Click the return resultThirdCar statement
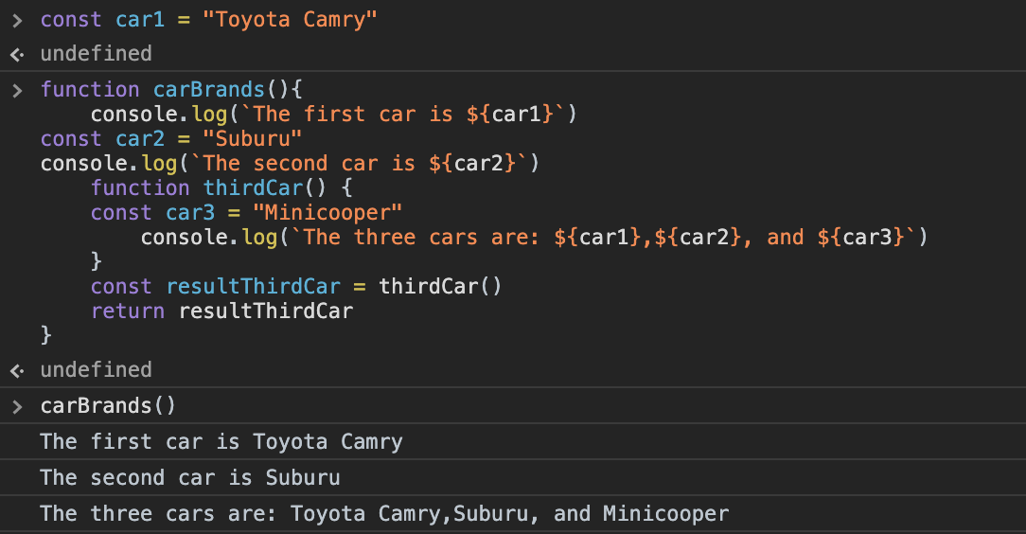Screen dimensions: 1026x534 (221, 311)
